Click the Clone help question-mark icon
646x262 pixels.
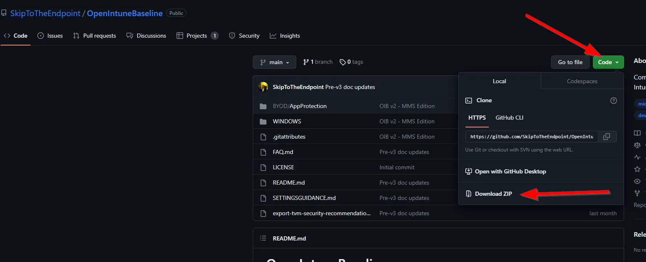[x=614, y=101]
